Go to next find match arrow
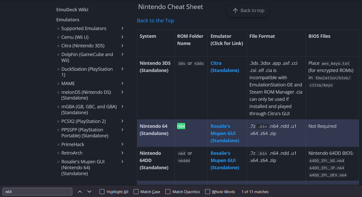 [x=89, y=192]
